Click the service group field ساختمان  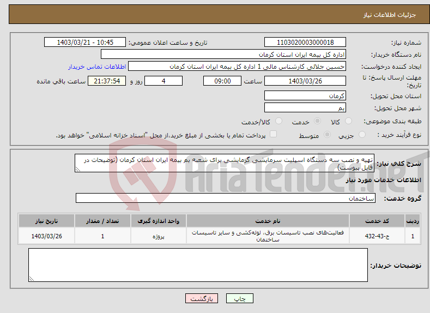coord(226,198)
